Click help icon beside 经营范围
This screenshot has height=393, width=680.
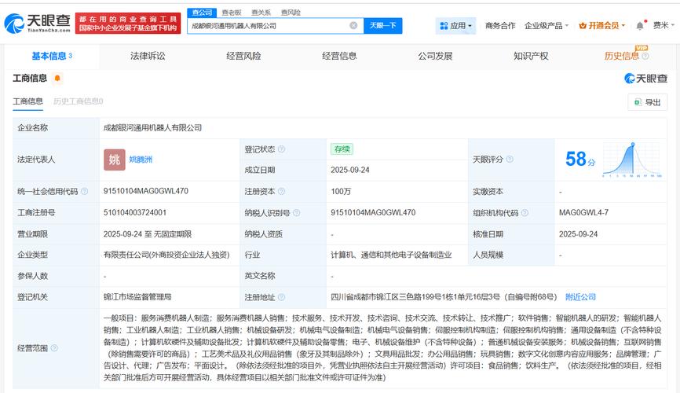54,348
